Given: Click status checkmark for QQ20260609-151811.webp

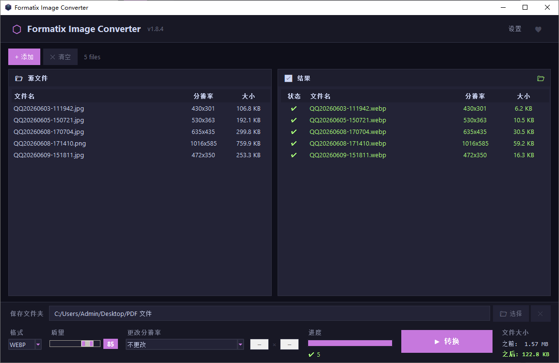Looking at the screenshot, I should point(294,155).
